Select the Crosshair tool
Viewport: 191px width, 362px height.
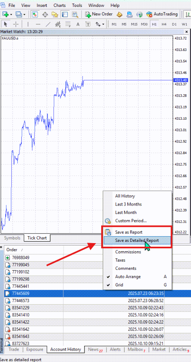tap(16, 24)
